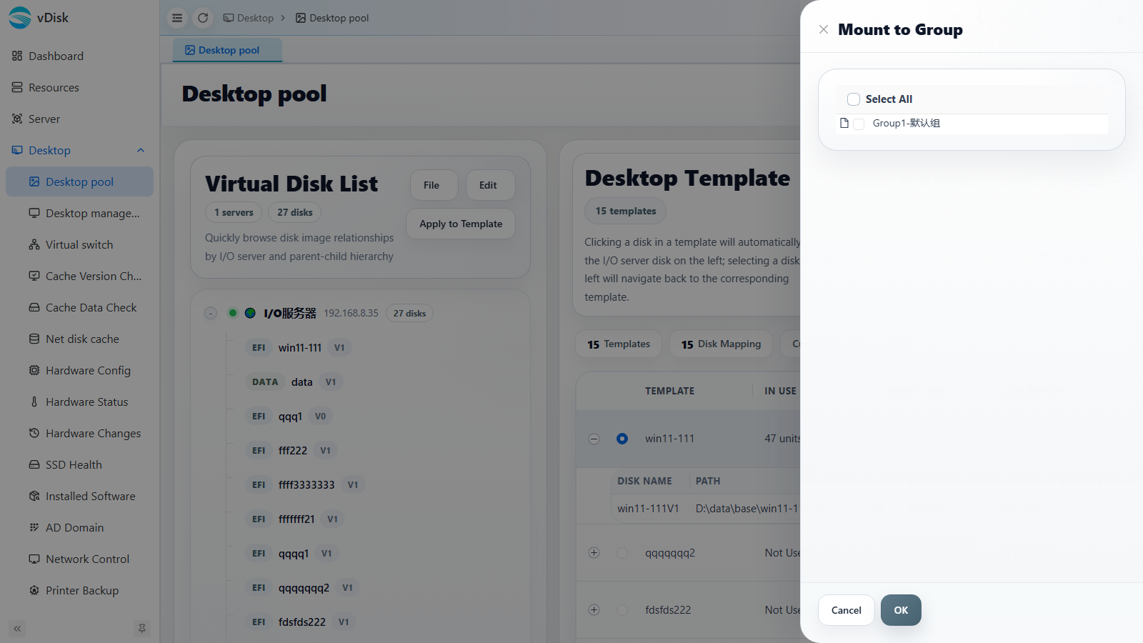Click Cancel in Mount to Group
The height and width of the screenshot is (643, 1143).
click(x=847, y=610)
